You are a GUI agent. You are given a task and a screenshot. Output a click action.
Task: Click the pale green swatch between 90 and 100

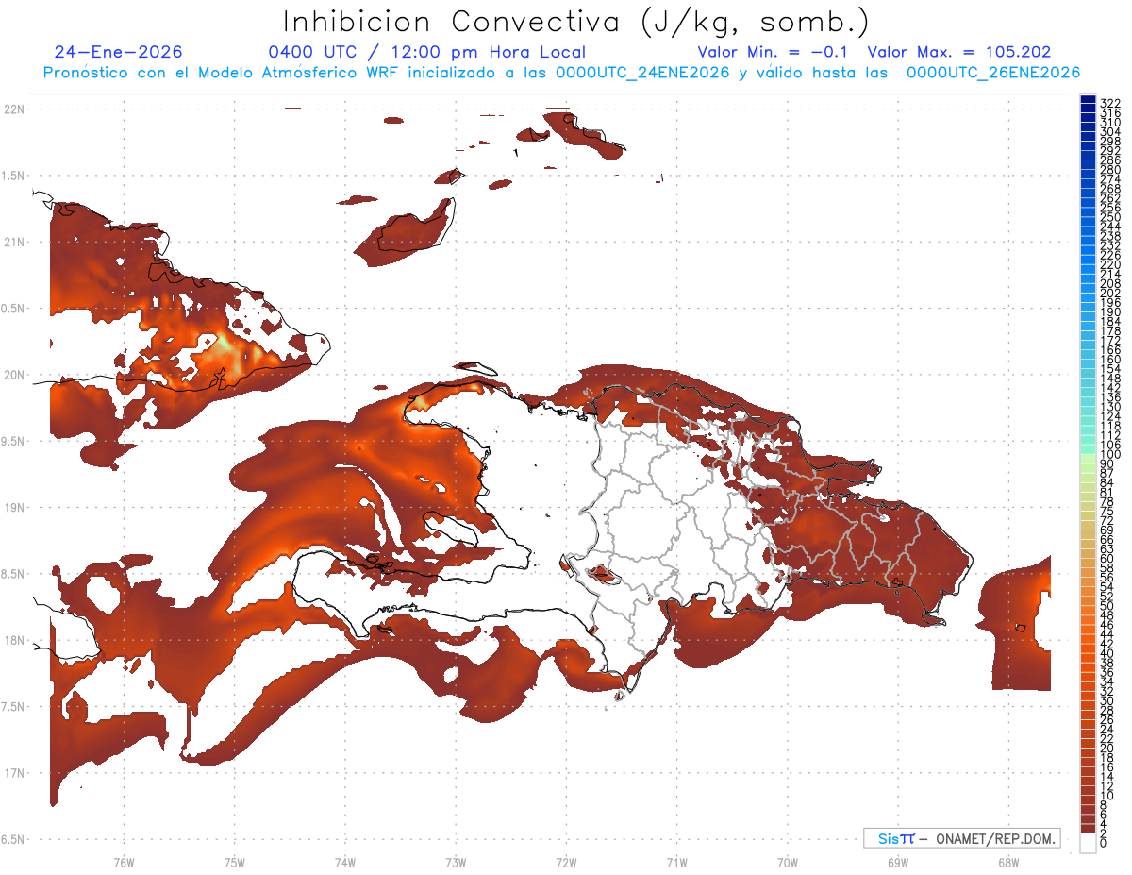(x=1088, y=459)
